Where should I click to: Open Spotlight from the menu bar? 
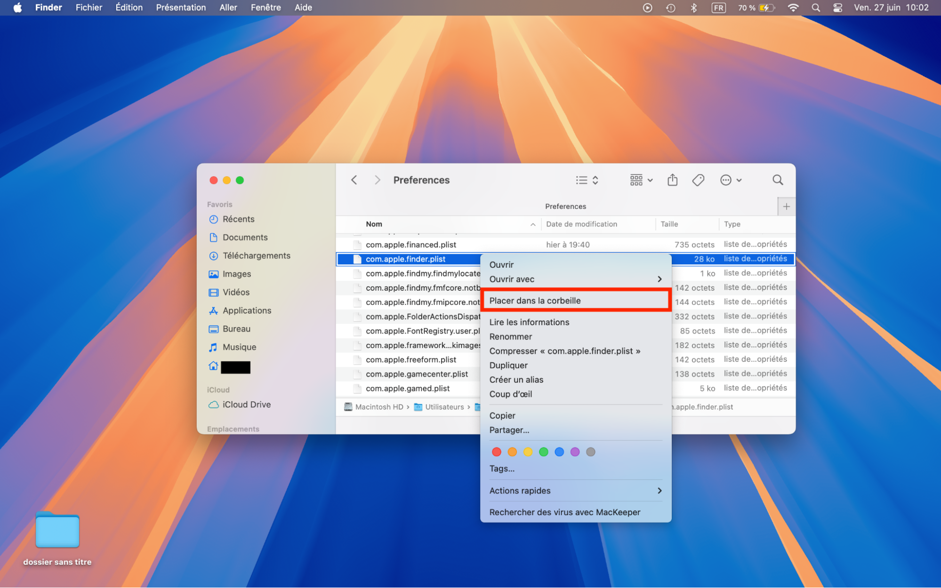click(x=815, y=8)
